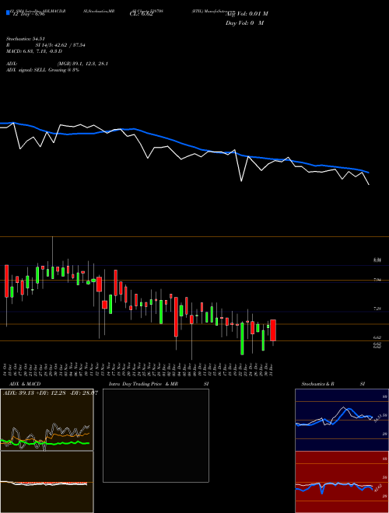The width and height of the screenshot is (389, 513).
Task: Click the Stochastics: 54.51 reading
Action: [x=26, y=39]
